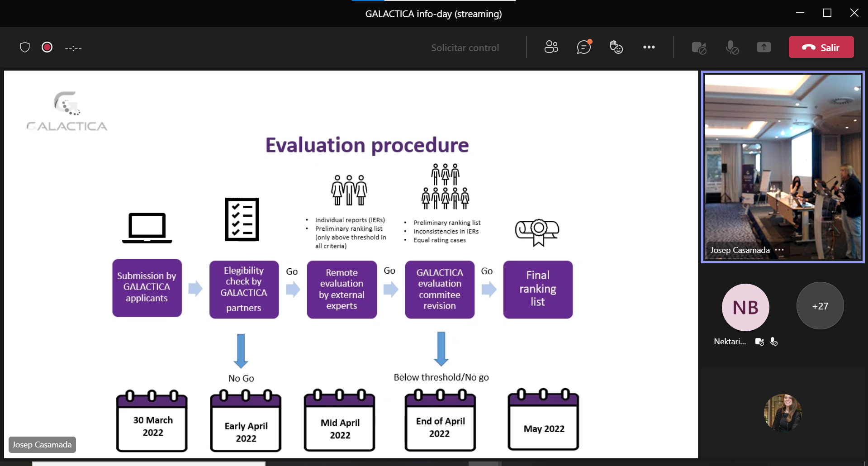Click the red recording indicator icon

coord(47,47)
